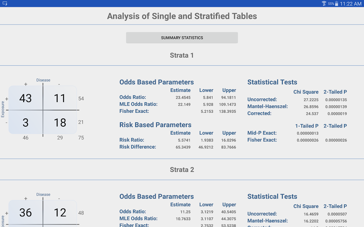The height and width of the screenshot is (227, 364).
Task: Tap the Strata 1 Odds Ratio estimate 23.4545
Action: click(183, 97)
